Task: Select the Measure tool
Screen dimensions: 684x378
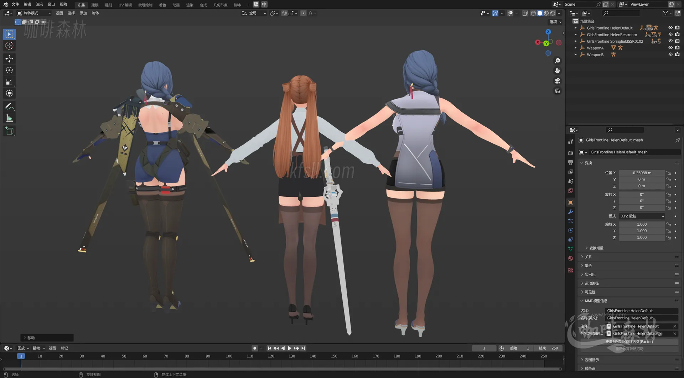Action: 9,117
